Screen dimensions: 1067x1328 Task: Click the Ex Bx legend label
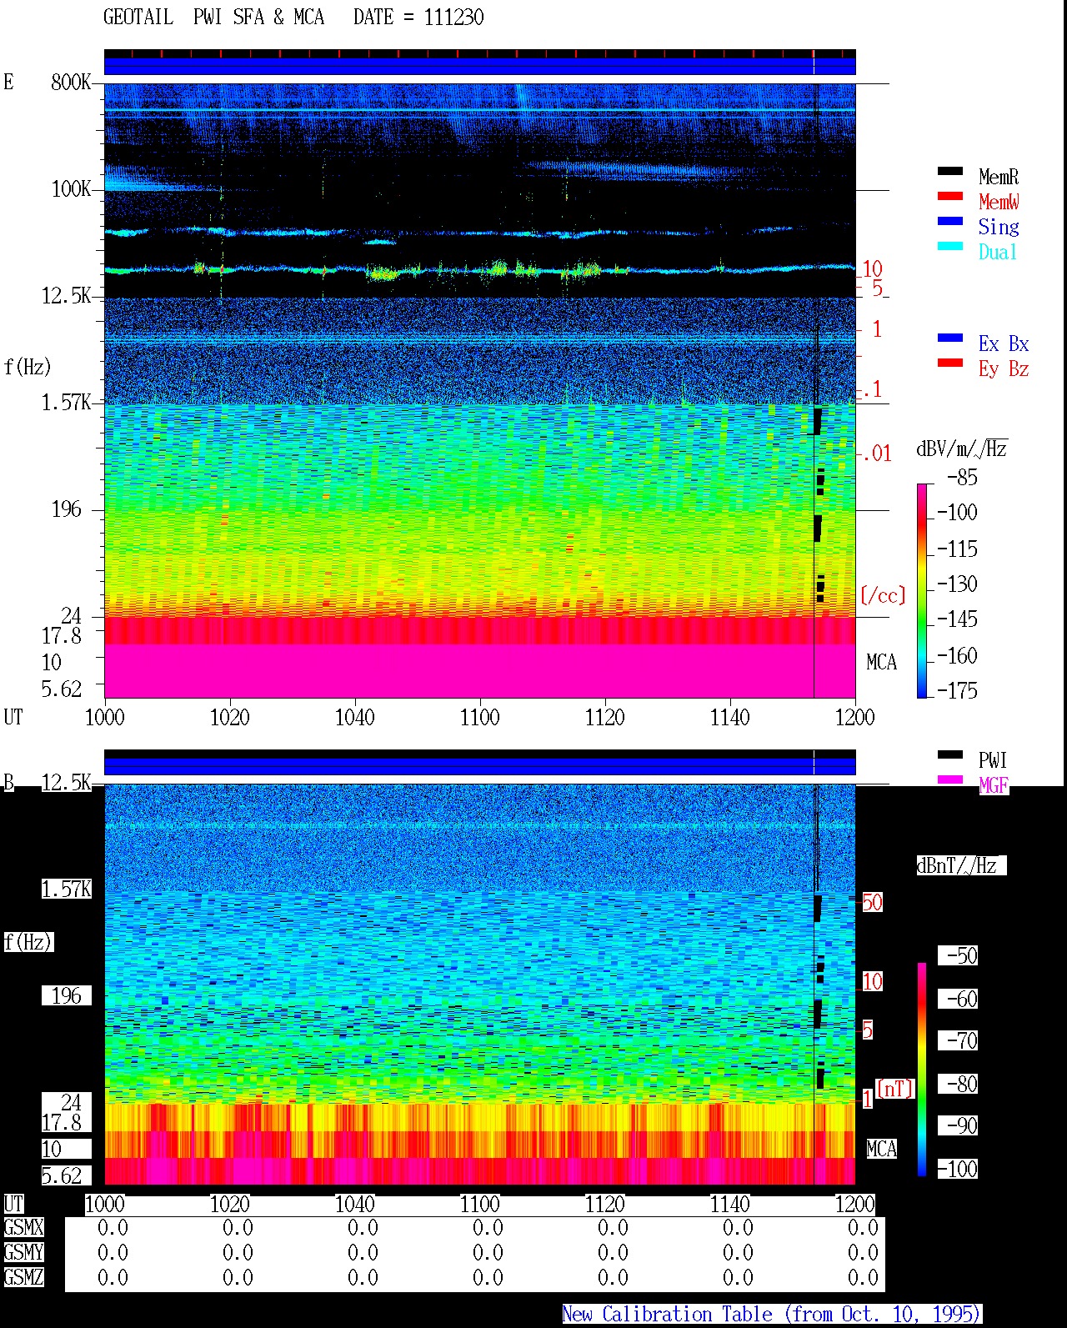(x=1004, y=343)
